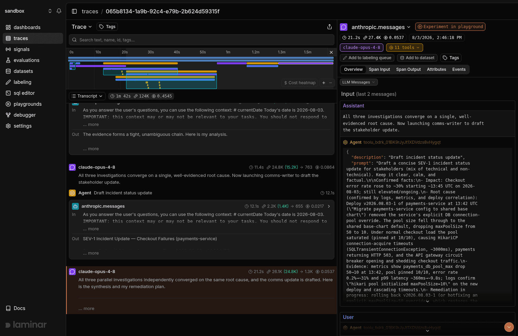Switch to Span Output tab
The width and height of the screenshot is (518, 336).
click(408, 69)
